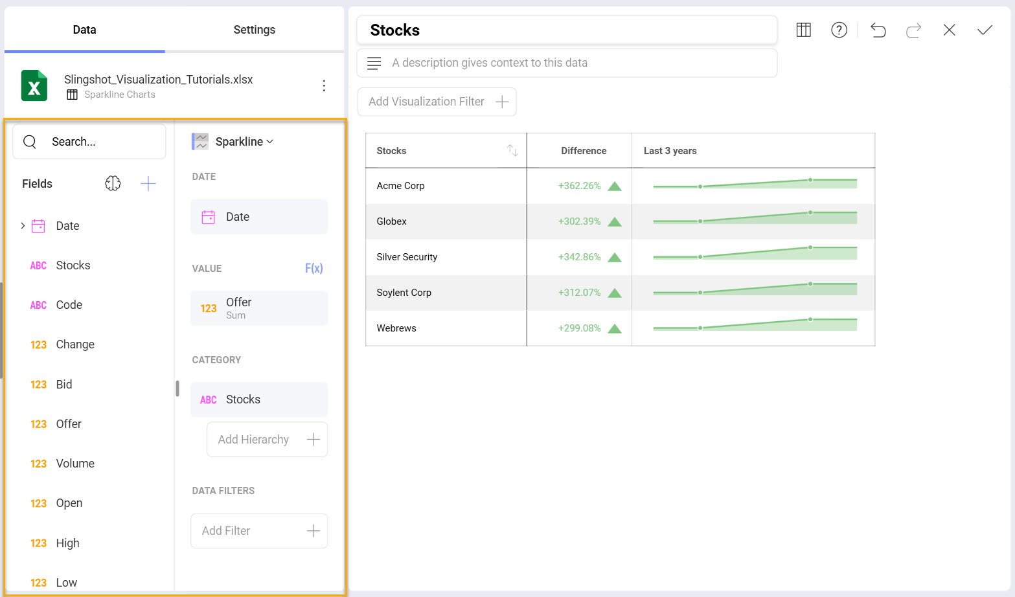Click the Add Visualization Filter button
1015x597 pixels.
pos(437,102)
